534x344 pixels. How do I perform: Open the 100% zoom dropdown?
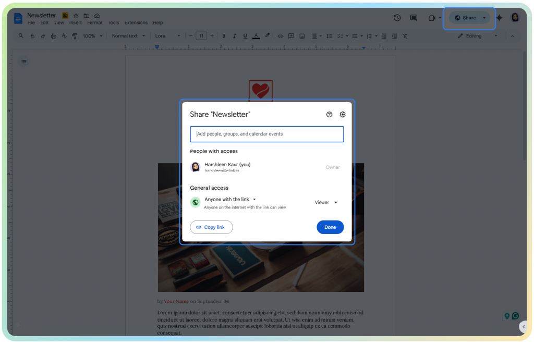(93, 36)
